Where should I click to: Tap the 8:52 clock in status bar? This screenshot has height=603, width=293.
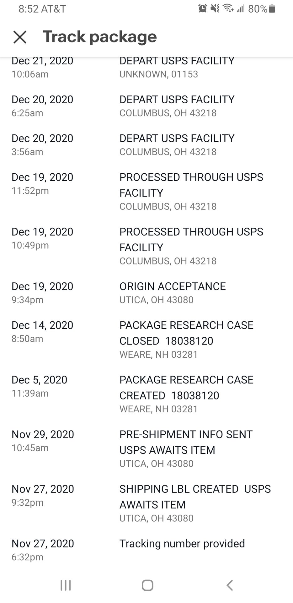[29, 9]
